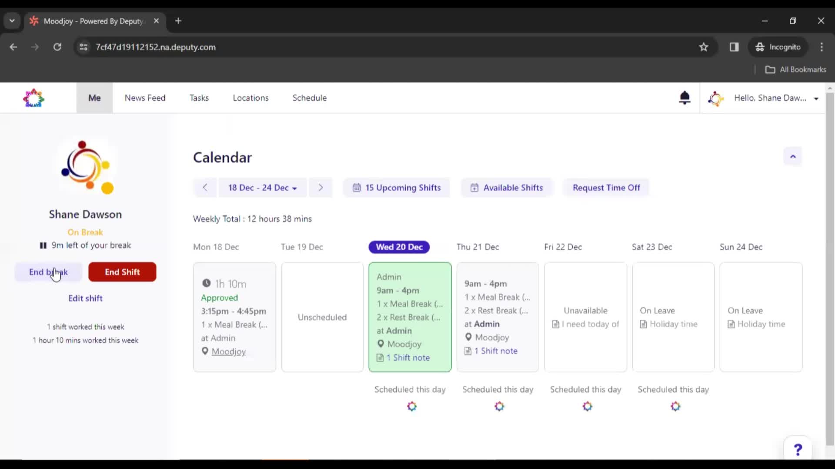Close the Moodjoy browser tab
835x469 pixels.
(156, 21)
